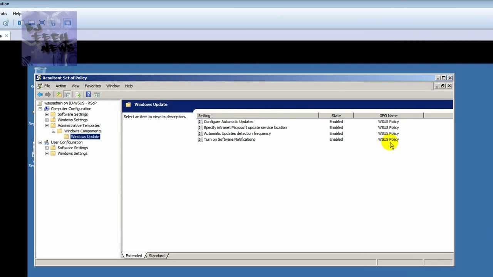Click Enabled state of Configure Automatic Updates
Screen dimensions: 493x277
(336, 122)
